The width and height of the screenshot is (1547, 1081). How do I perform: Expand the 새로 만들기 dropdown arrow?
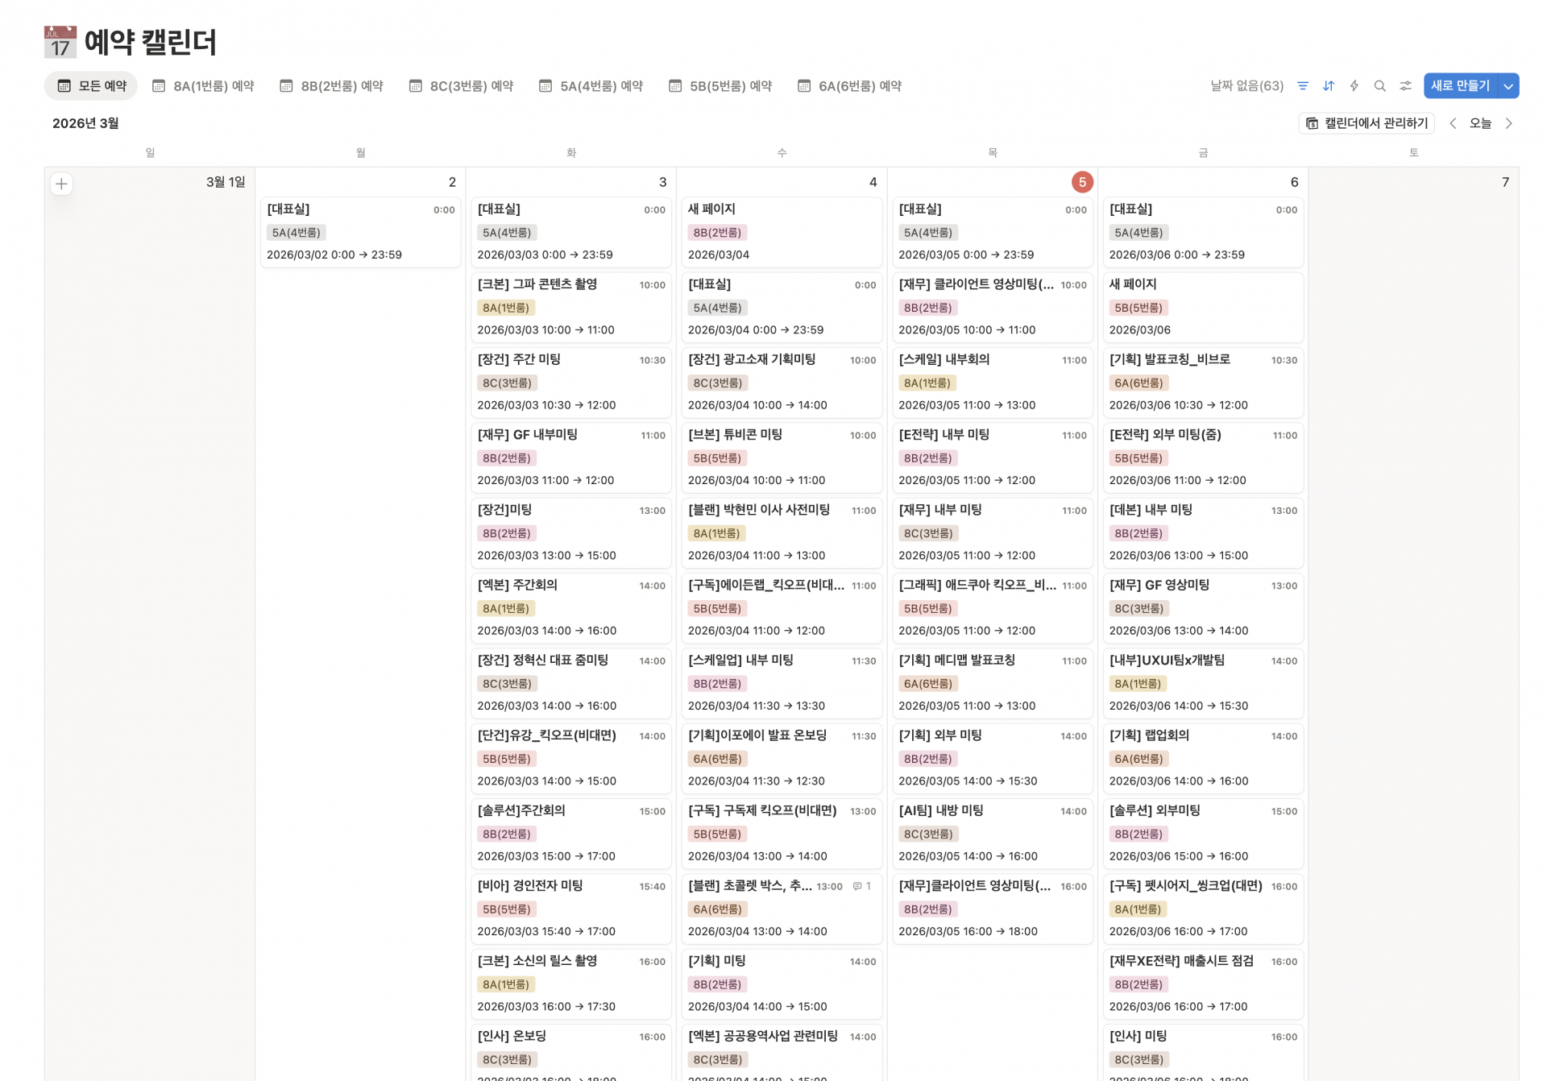pyautogui.click(x=1508, y=85)
